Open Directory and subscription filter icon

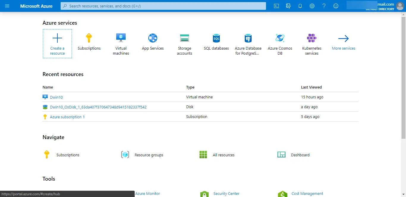point(288,6)
